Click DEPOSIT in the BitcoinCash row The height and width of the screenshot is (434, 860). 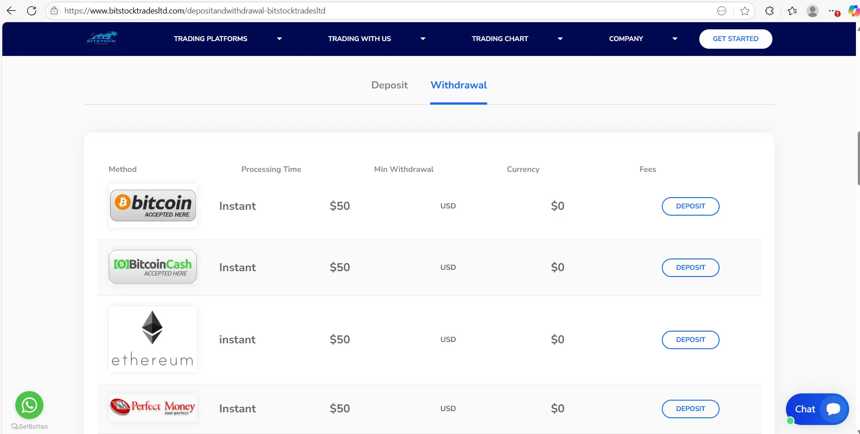(x=690, y=268)
